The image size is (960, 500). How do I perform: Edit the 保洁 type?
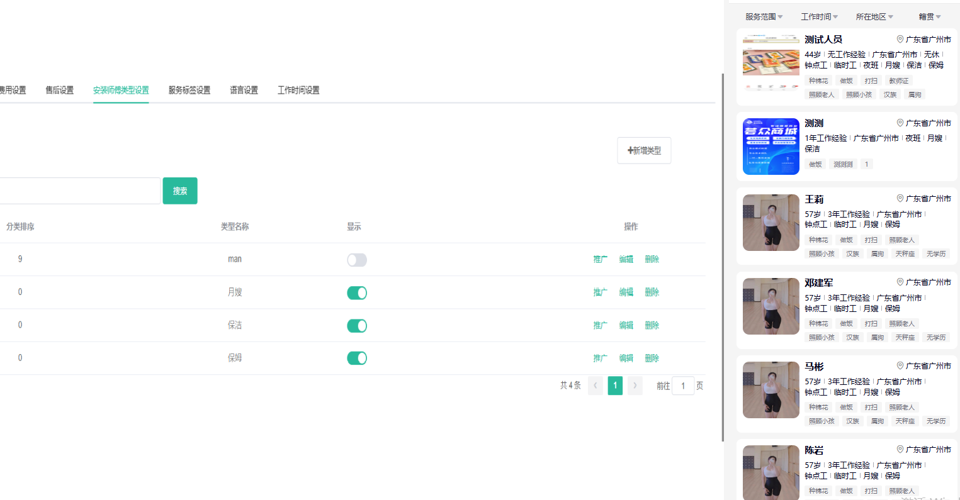626,325
